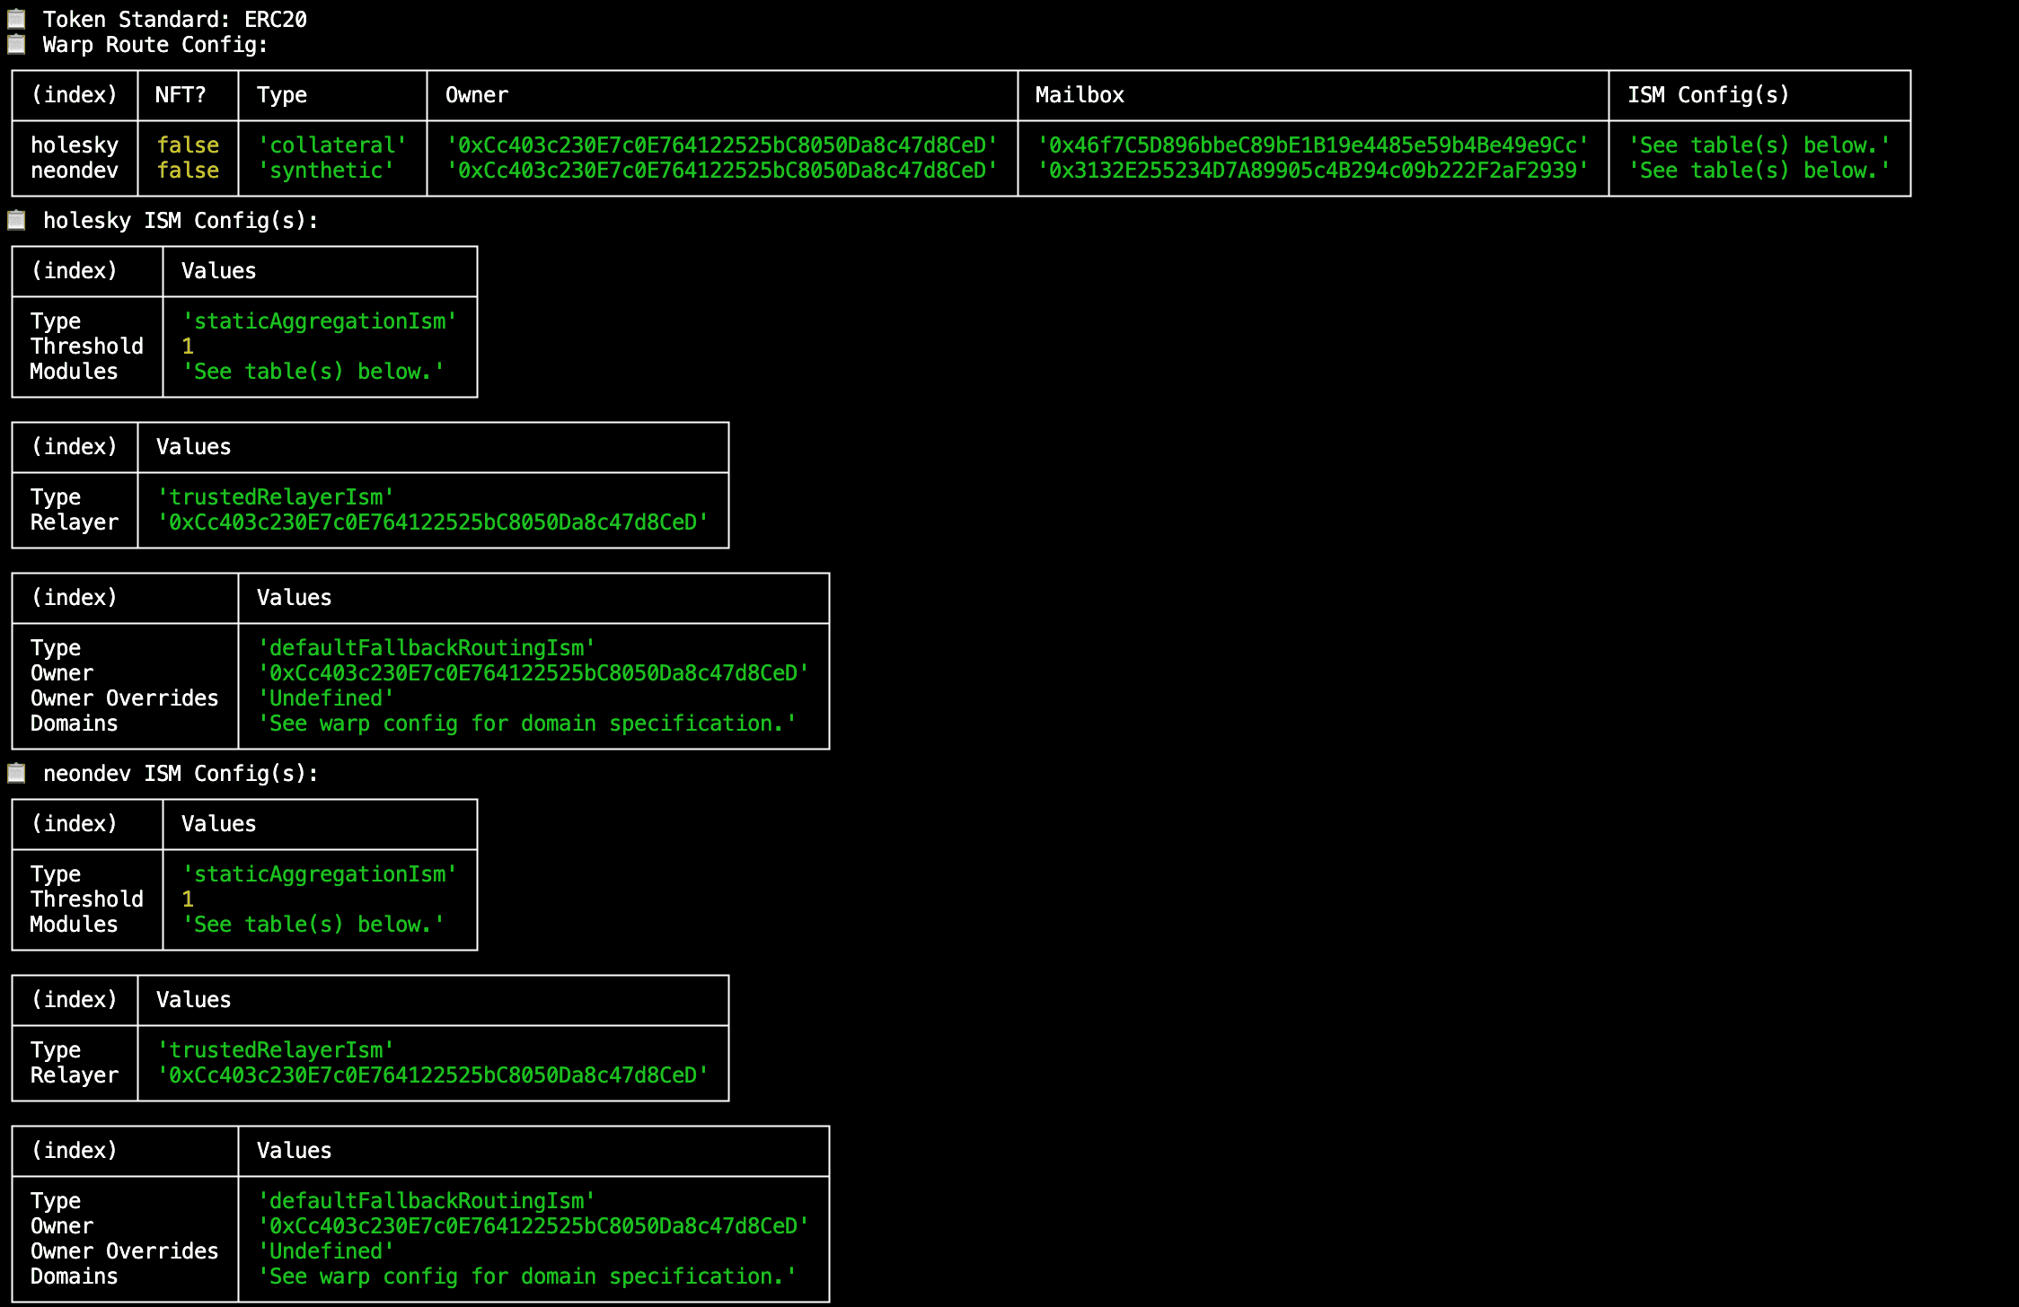Click the clipboard icon beside neondev ISM Config(s)
2019x1307 pixels.
tap(16, 773)
